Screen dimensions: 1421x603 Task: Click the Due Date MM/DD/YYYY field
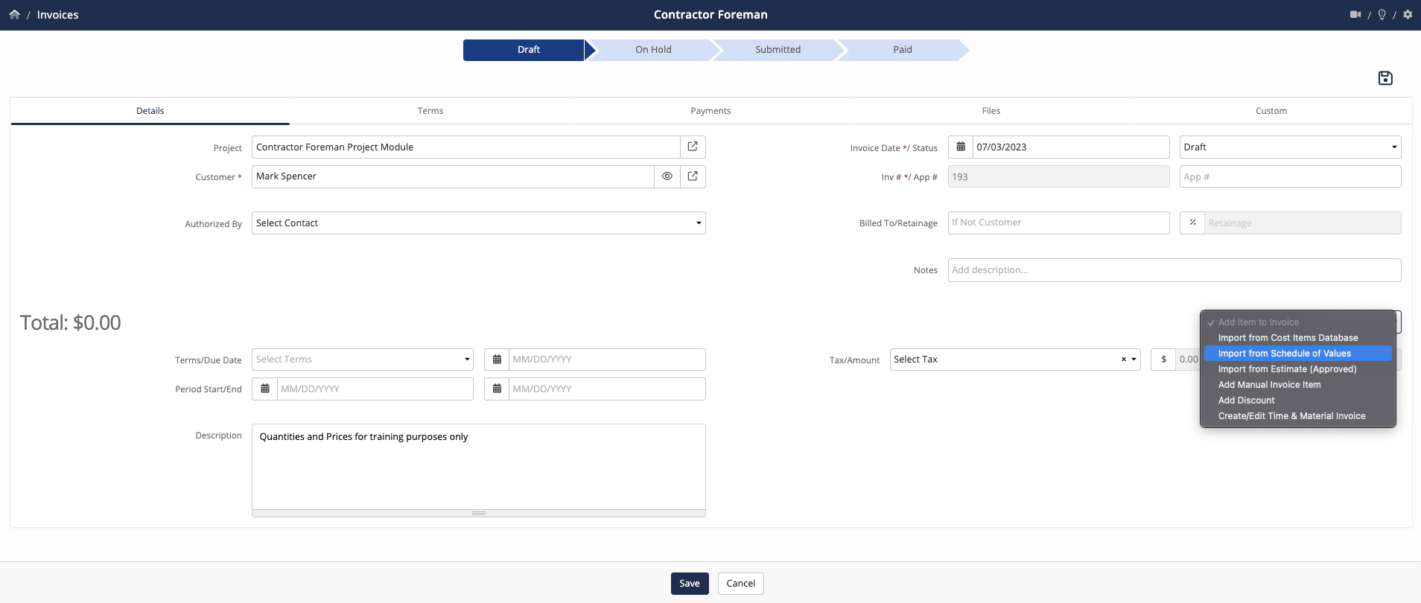[x=607, y=360]
